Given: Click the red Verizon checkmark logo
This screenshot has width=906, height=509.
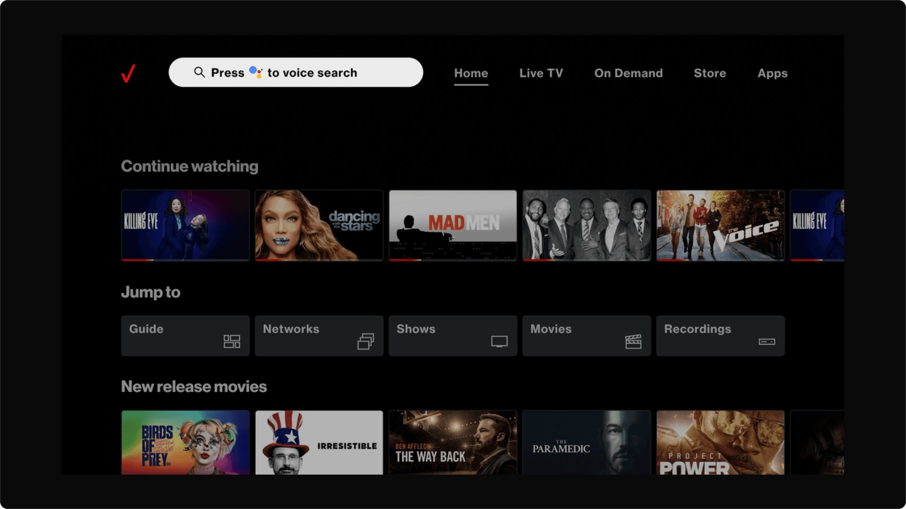Looking at the screenshot, I should (x=128, y=73).
